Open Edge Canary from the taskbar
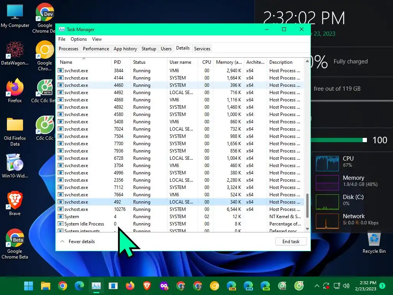 pyautogui.click(x=231, y=286)
